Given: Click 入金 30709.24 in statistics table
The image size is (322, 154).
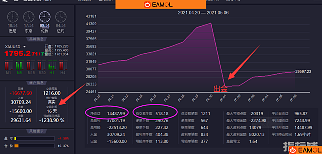Looking at the screenshot, I should pyautogui.click(x=108, y=134).
